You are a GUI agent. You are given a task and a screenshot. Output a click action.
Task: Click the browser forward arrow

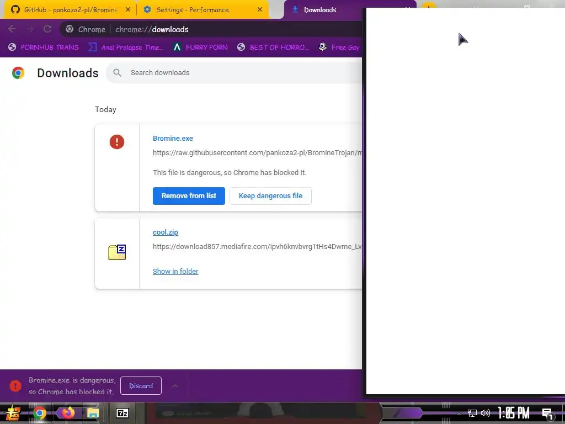click(x=30, y=29)
